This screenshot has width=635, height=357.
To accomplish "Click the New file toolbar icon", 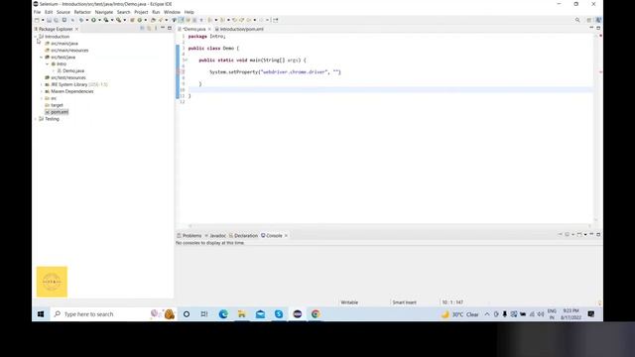I will (37, 20).
